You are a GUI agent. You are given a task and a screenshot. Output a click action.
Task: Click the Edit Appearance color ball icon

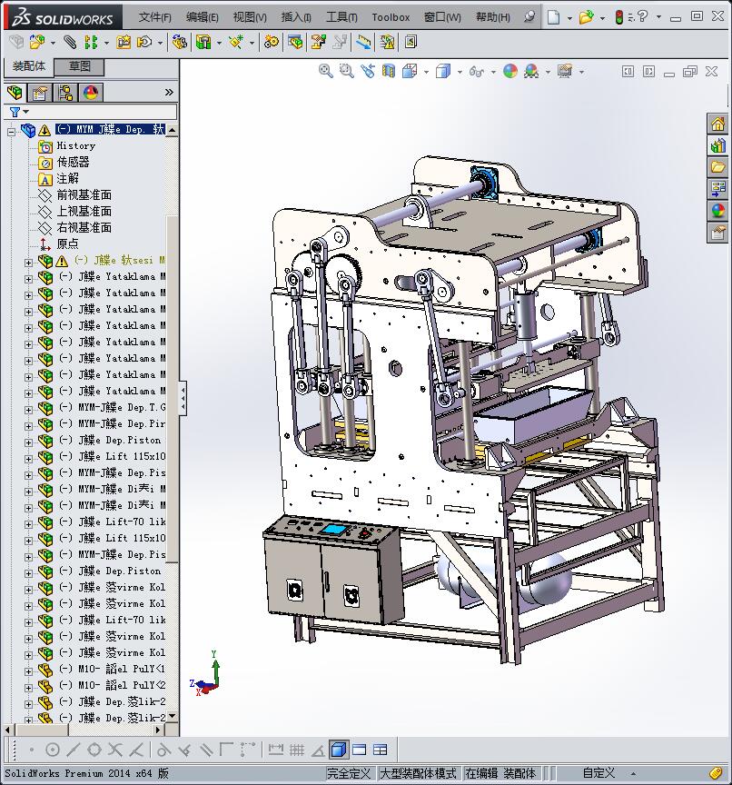(509, 71)
